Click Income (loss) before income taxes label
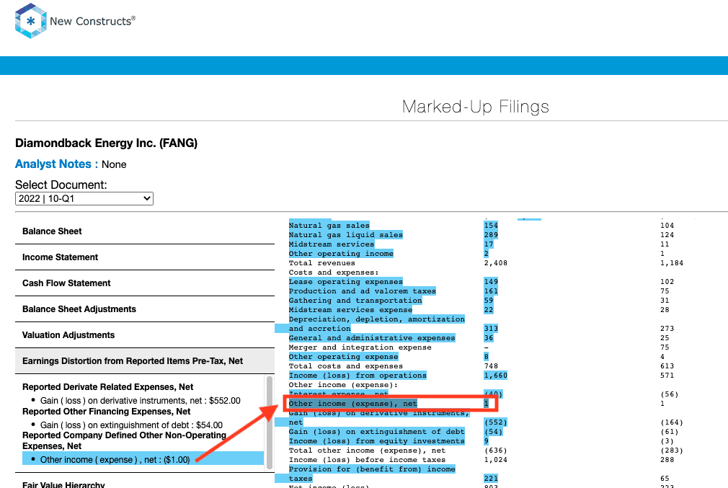The image size is (728, 488). tap(368, 460)
